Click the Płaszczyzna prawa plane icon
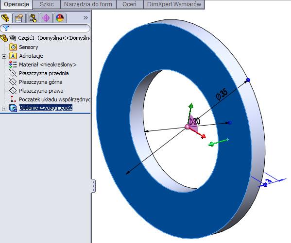Screen dimensions: 291x243 [13, 91]
